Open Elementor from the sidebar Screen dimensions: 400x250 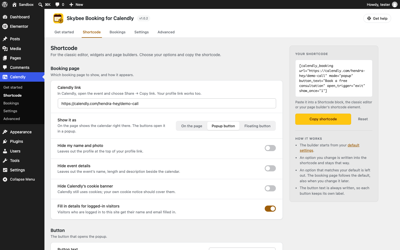pos(22,26)
